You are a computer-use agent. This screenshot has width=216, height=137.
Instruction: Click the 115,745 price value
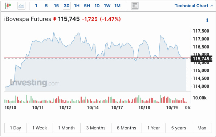click(x=69, y=19)
